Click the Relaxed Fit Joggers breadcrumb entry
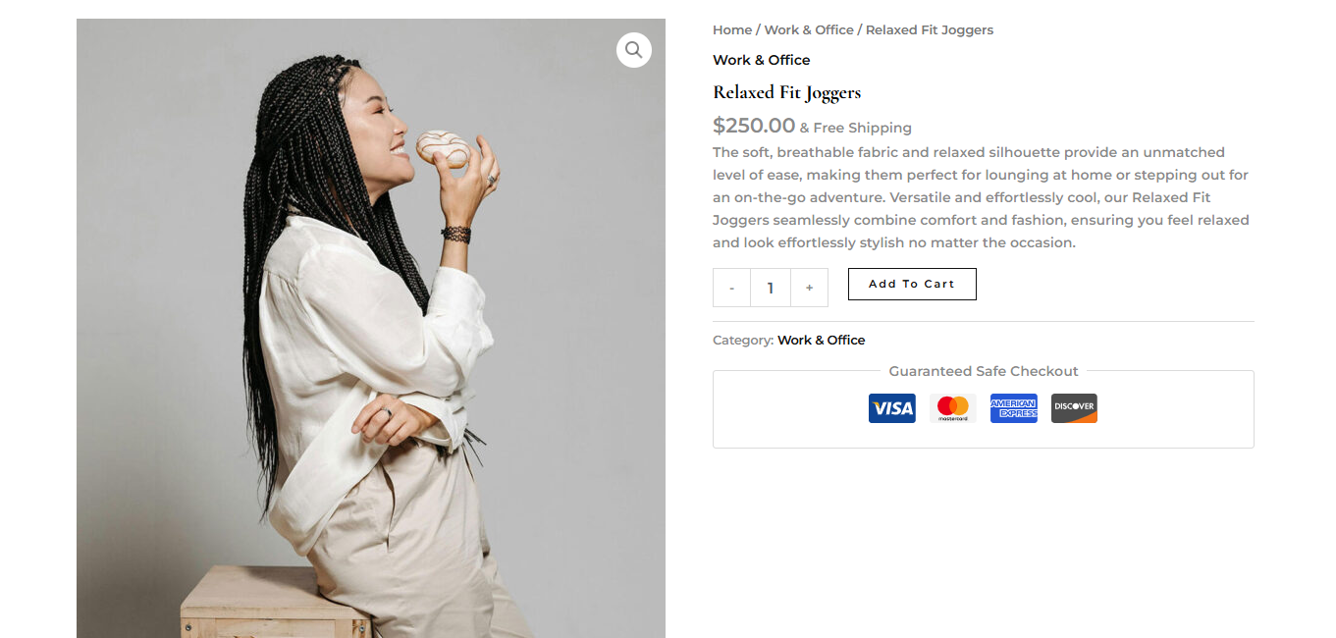1336x638 pixels. point(929,29)
